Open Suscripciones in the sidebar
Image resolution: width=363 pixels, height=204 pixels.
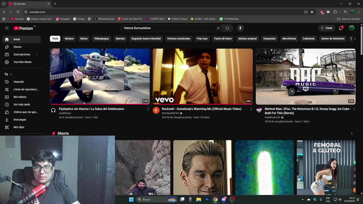click(22, 54)
